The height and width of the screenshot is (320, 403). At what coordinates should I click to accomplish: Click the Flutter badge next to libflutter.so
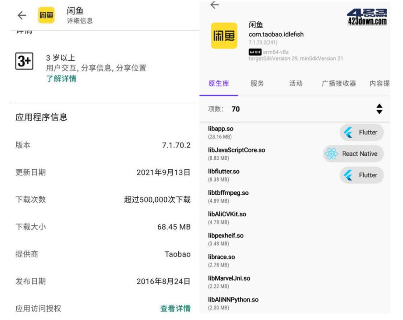coord(361,175)
